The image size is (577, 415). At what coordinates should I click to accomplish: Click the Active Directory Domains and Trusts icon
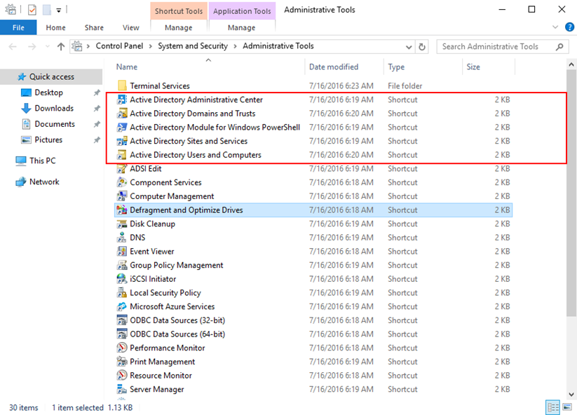[122, 114]
